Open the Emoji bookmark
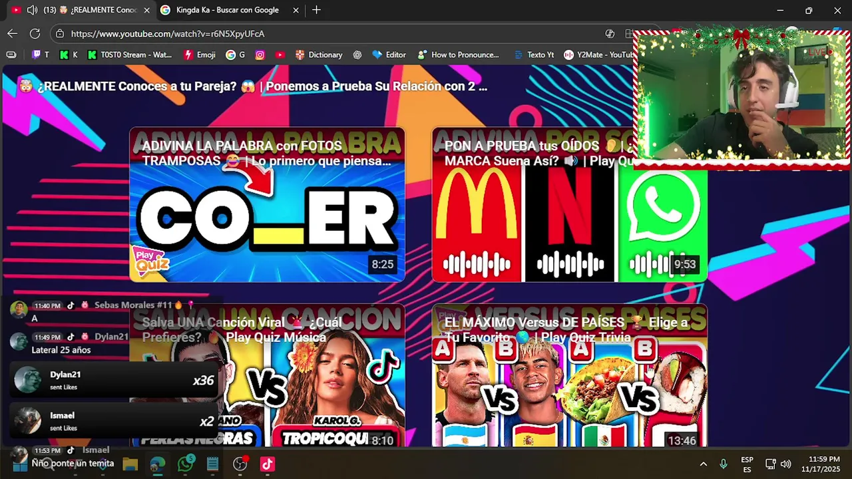 coord(200,55)
